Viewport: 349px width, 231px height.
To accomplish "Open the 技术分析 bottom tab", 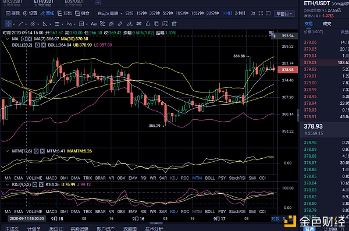I will tap(154, 229).
